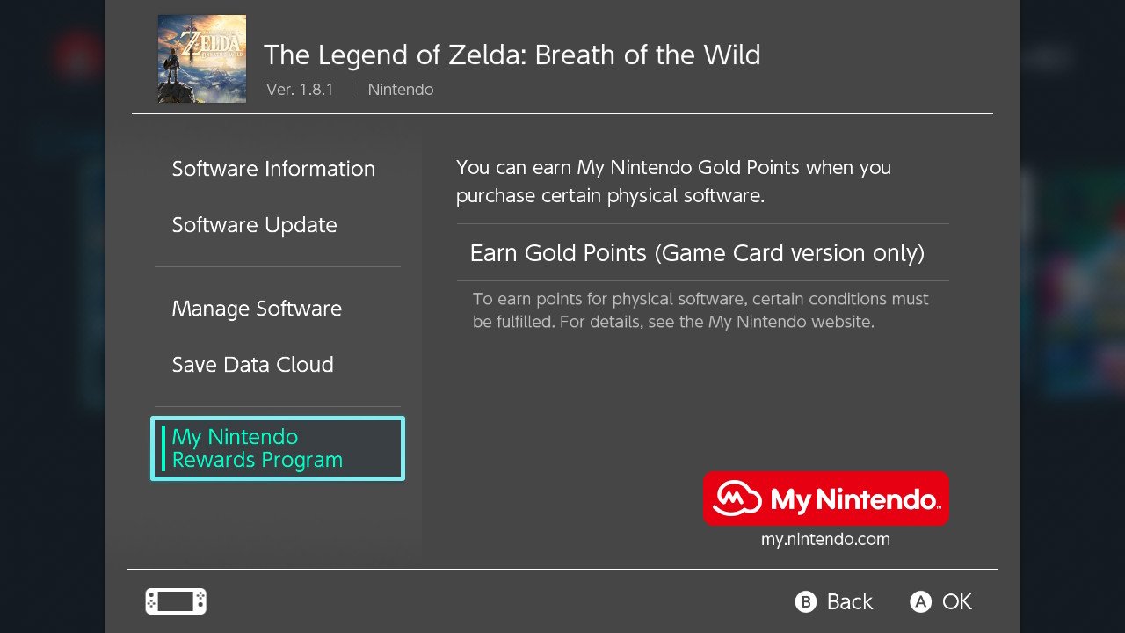Click the Zelda game cover thumbnail

click(202, 59)
